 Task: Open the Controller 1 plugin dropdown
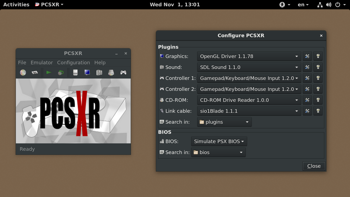249,78
